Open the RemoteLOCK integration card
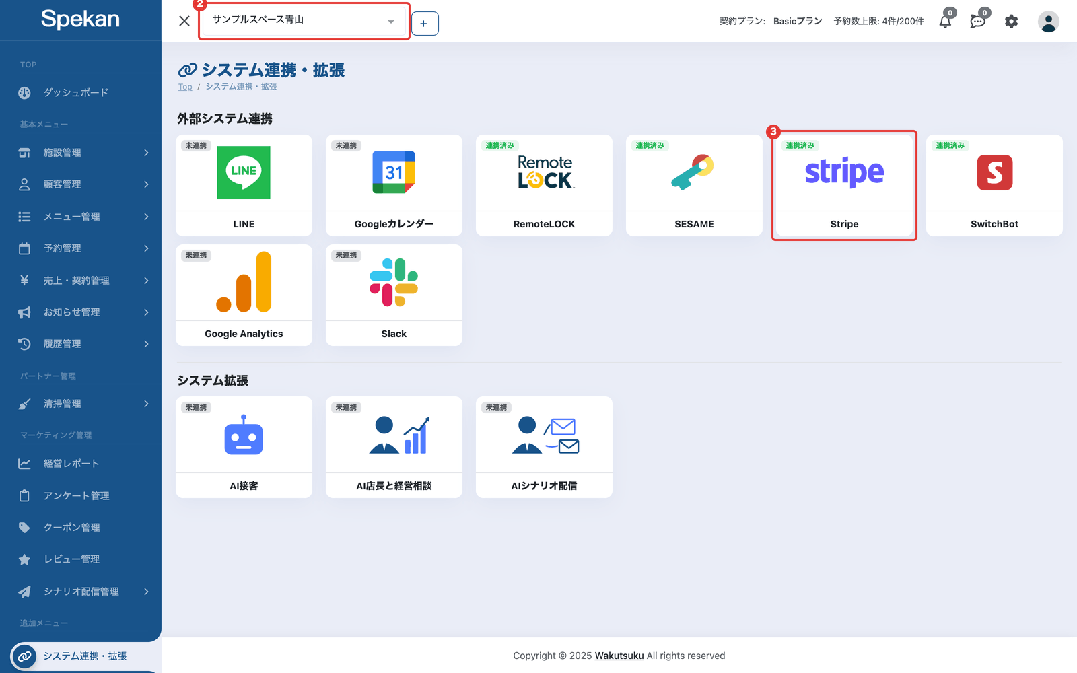 (x=544, y=185)
